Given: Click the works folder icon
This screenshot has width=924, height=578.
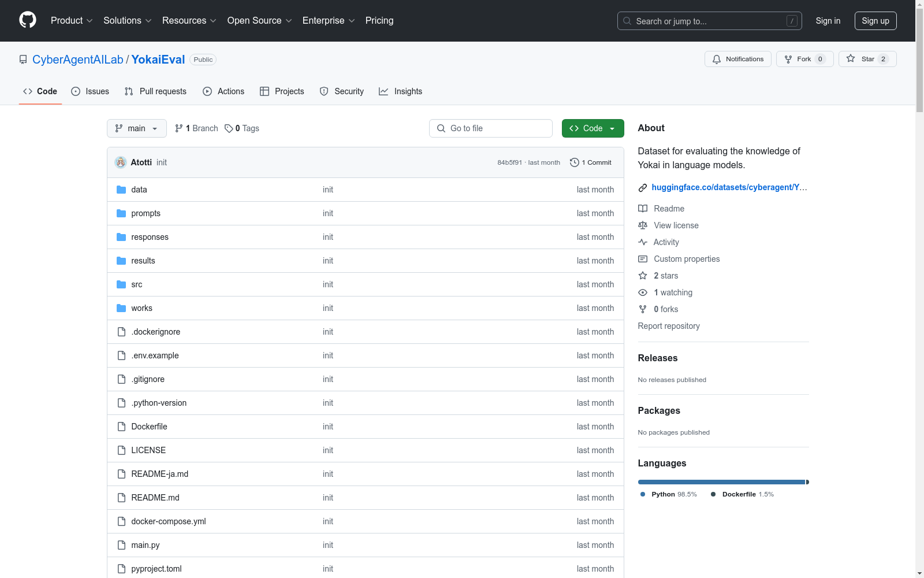Looking at the screenshot, I should coord(121,308).
